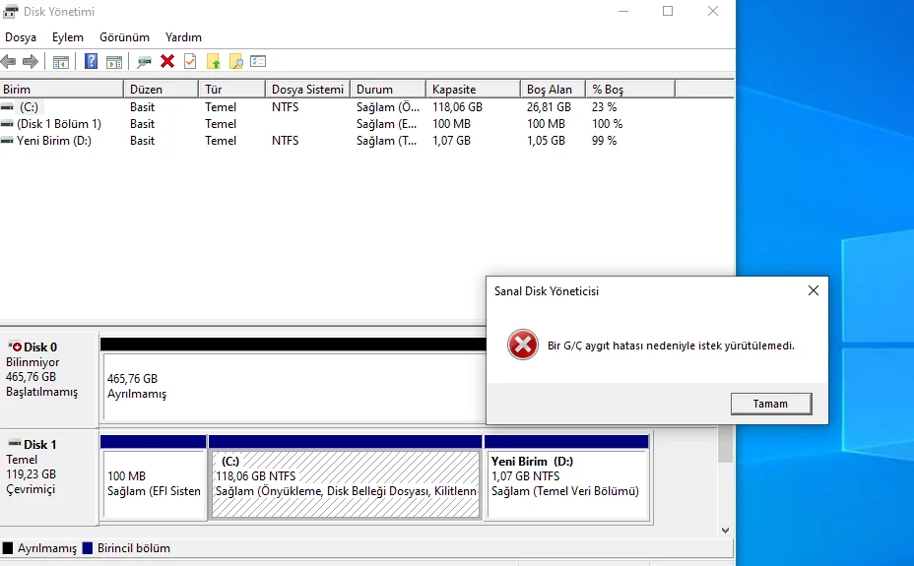Screen dimensions: 914x566
Task: Sort by the Düzen column header
Action: pyautogui.click(x=161, y=90)
